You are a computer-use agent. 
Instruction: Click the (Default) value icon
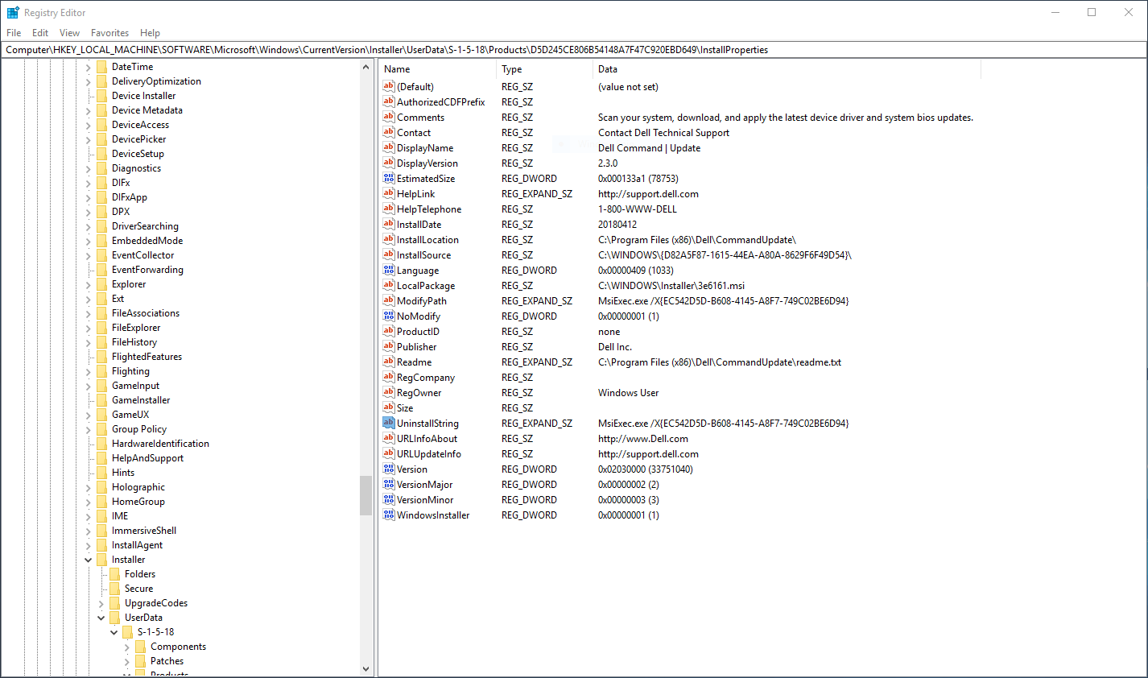click(x=389, y=87)
